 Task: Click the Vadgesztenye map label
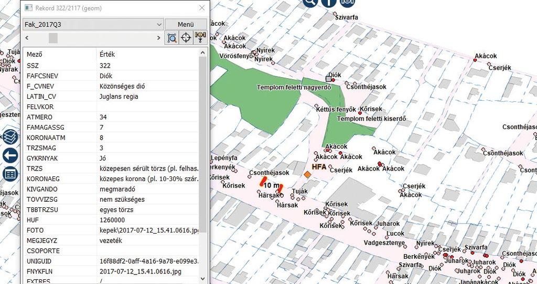click(384, 243)
